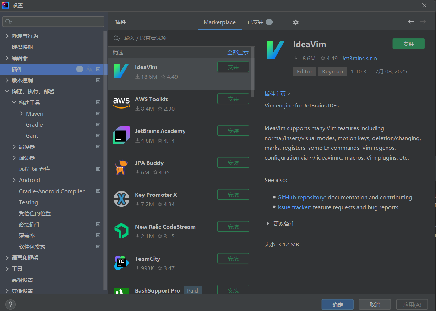
Task: Click project-scope icon beside 插件
Action: (98, 69)
